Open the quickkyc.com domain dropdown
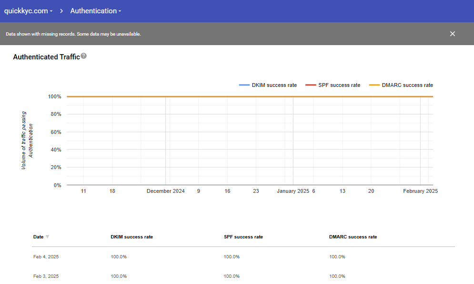Image resolution: width=474 pixels, height=284 pixels. (28, 11)
